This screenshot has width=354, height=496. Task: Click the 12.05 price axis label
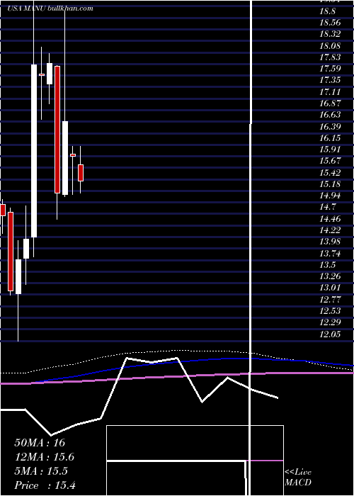330,334
